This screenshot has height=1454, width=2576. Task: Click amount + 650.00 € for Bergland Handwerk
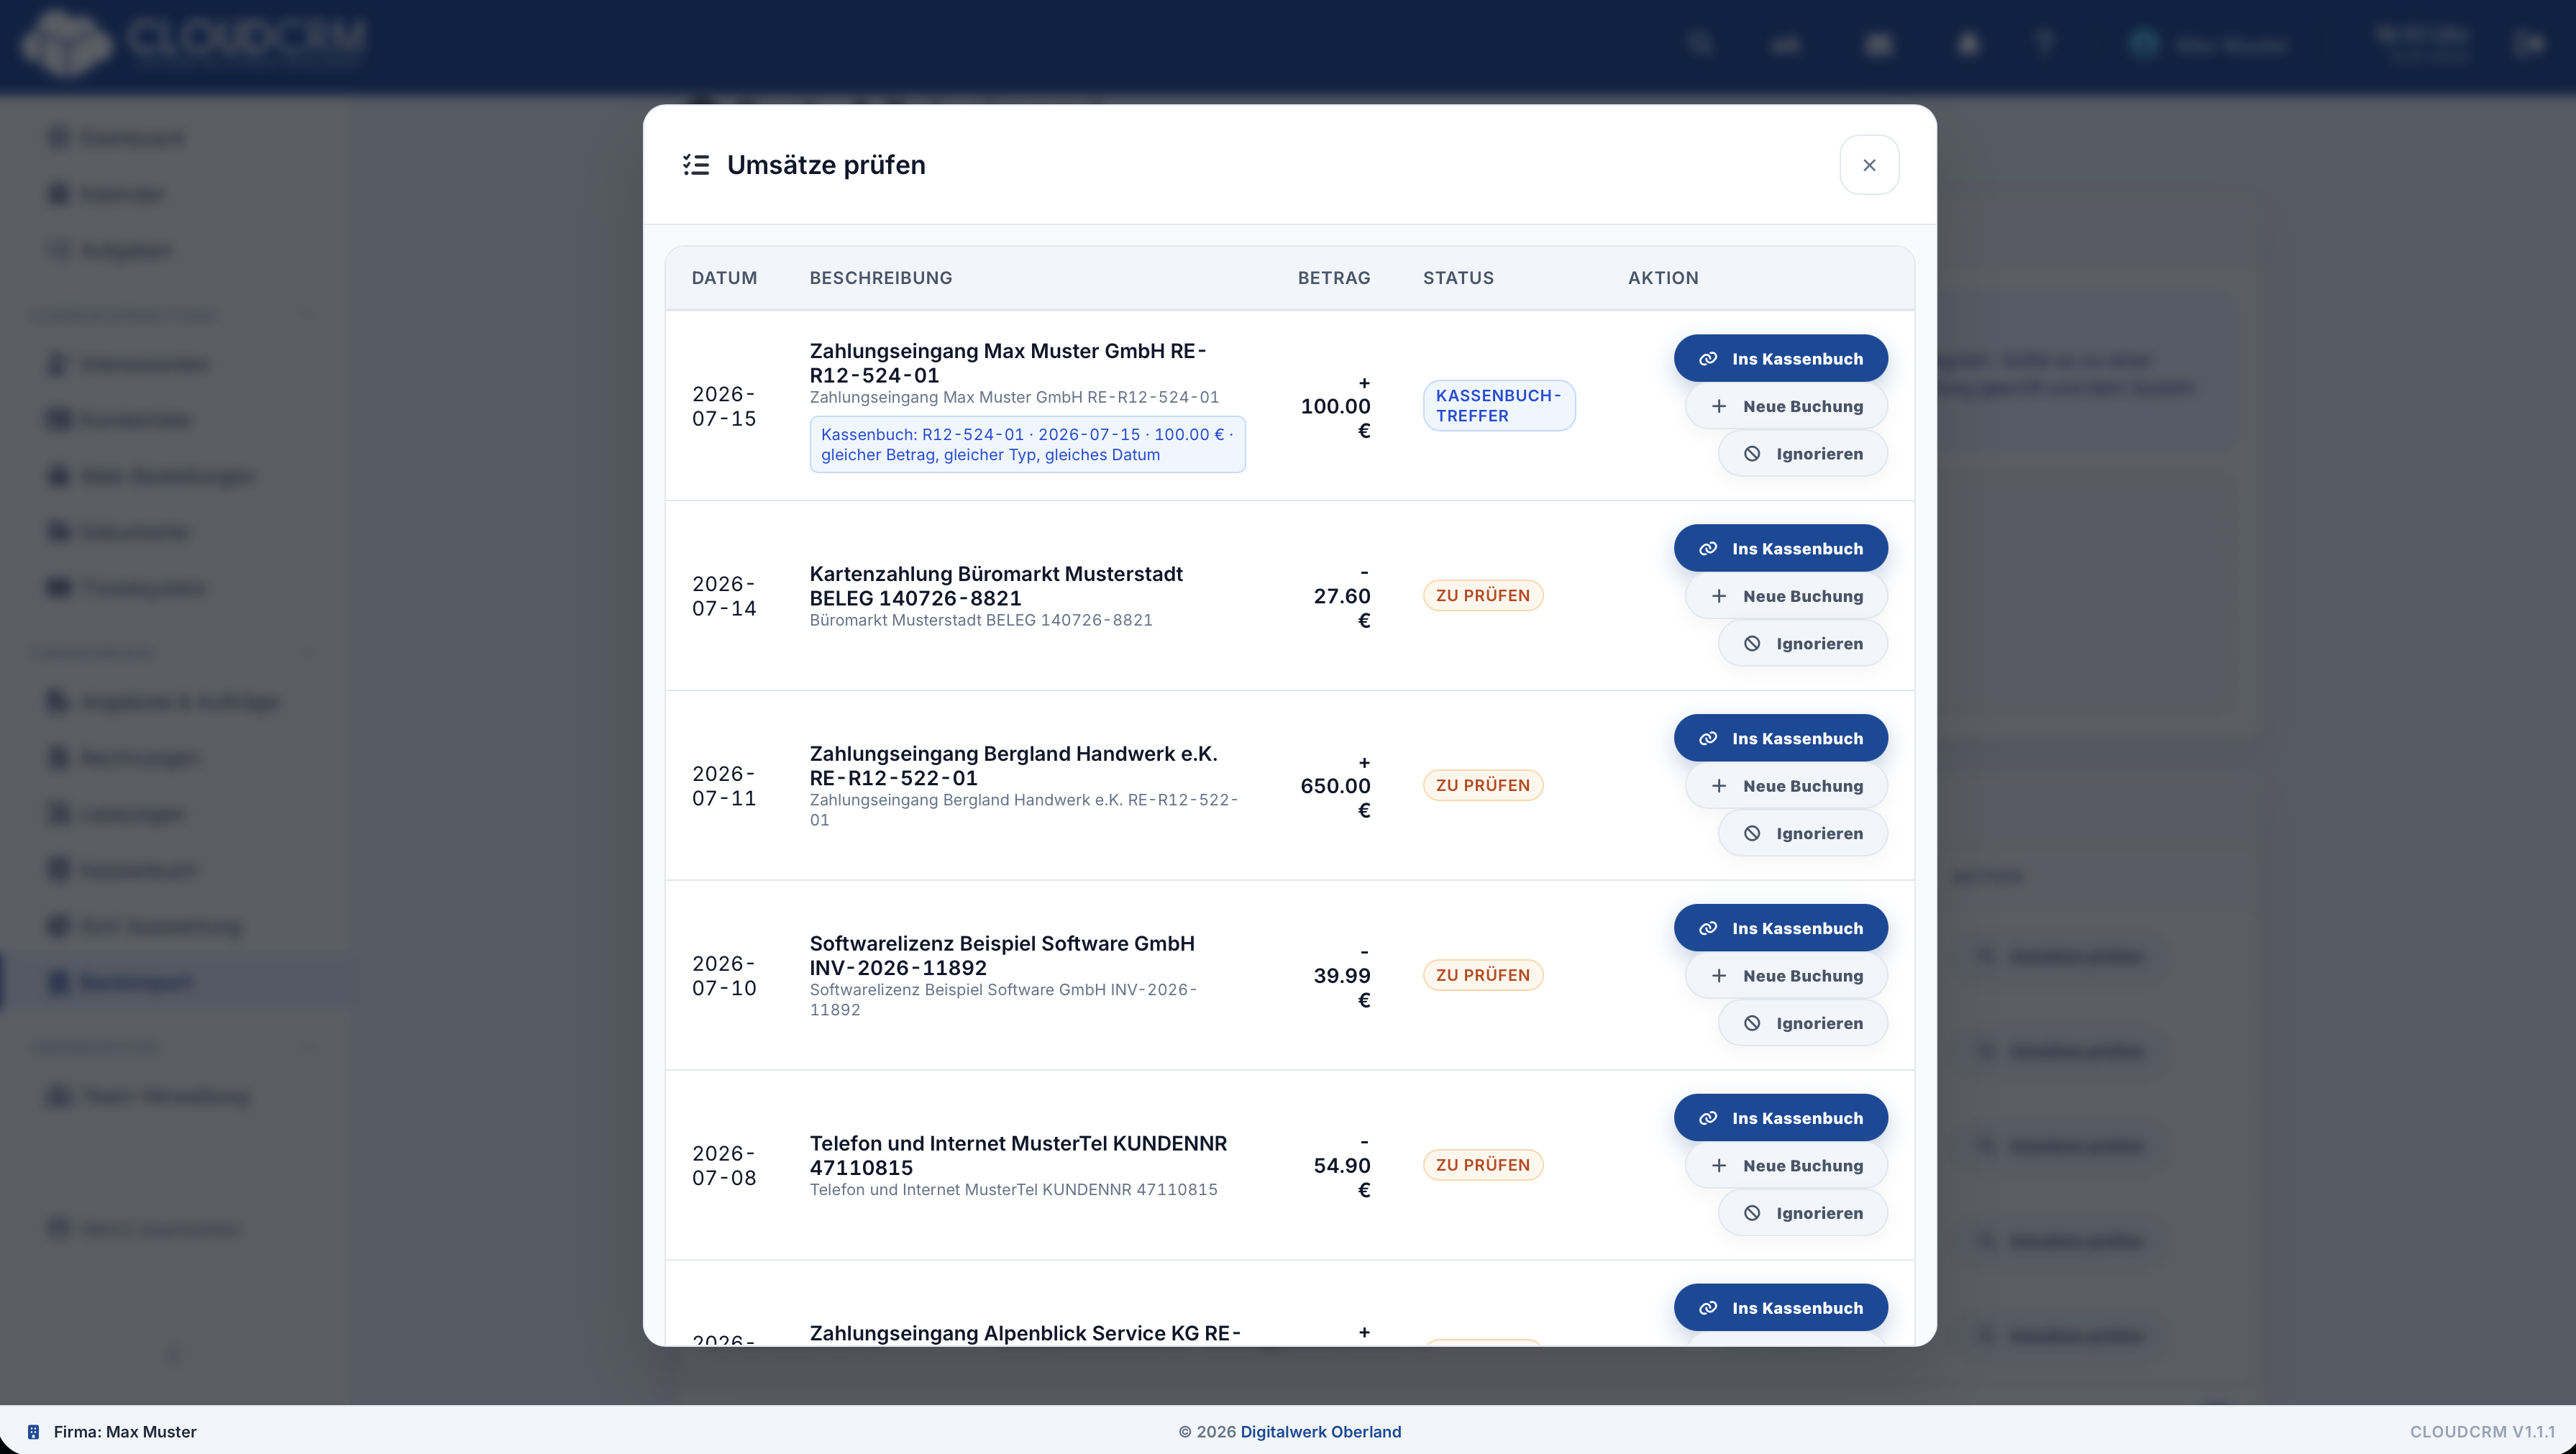(1335, 787)
